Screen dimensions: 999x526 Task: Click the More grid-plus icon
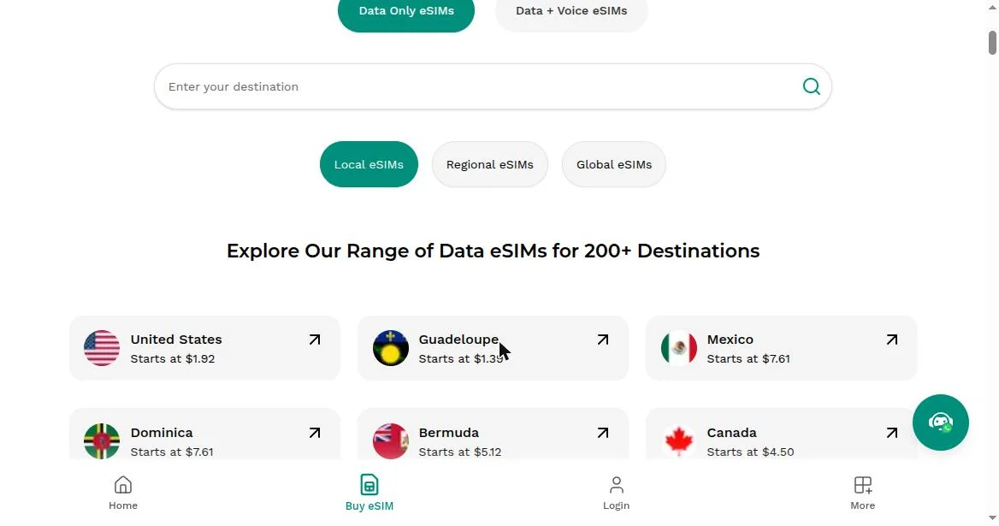pyautogui.click(x=863, y=485)
